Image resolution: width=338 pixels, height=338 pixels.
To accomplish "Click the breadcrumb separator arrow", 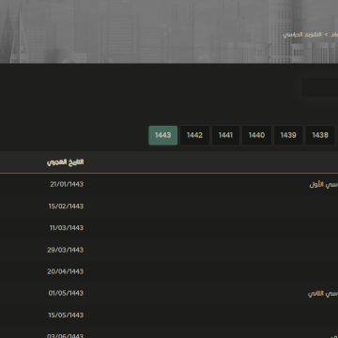I will click(326, 35).
